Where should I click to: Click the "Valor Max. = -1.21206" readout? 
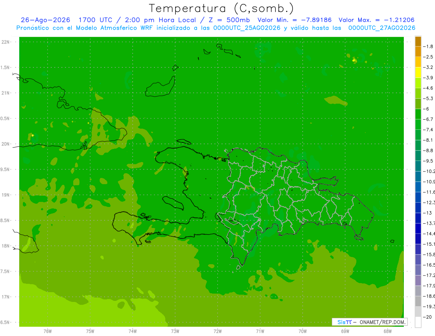(x=376, y=20)
